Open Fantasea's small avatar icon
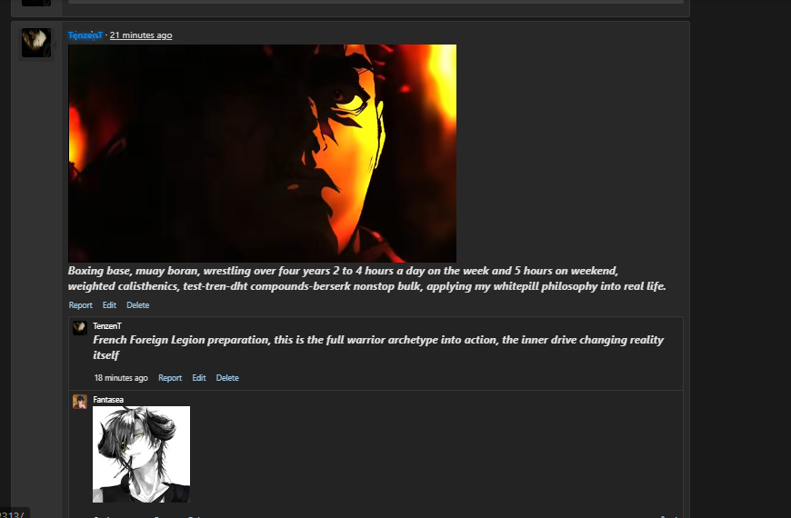 click(80, 402)
